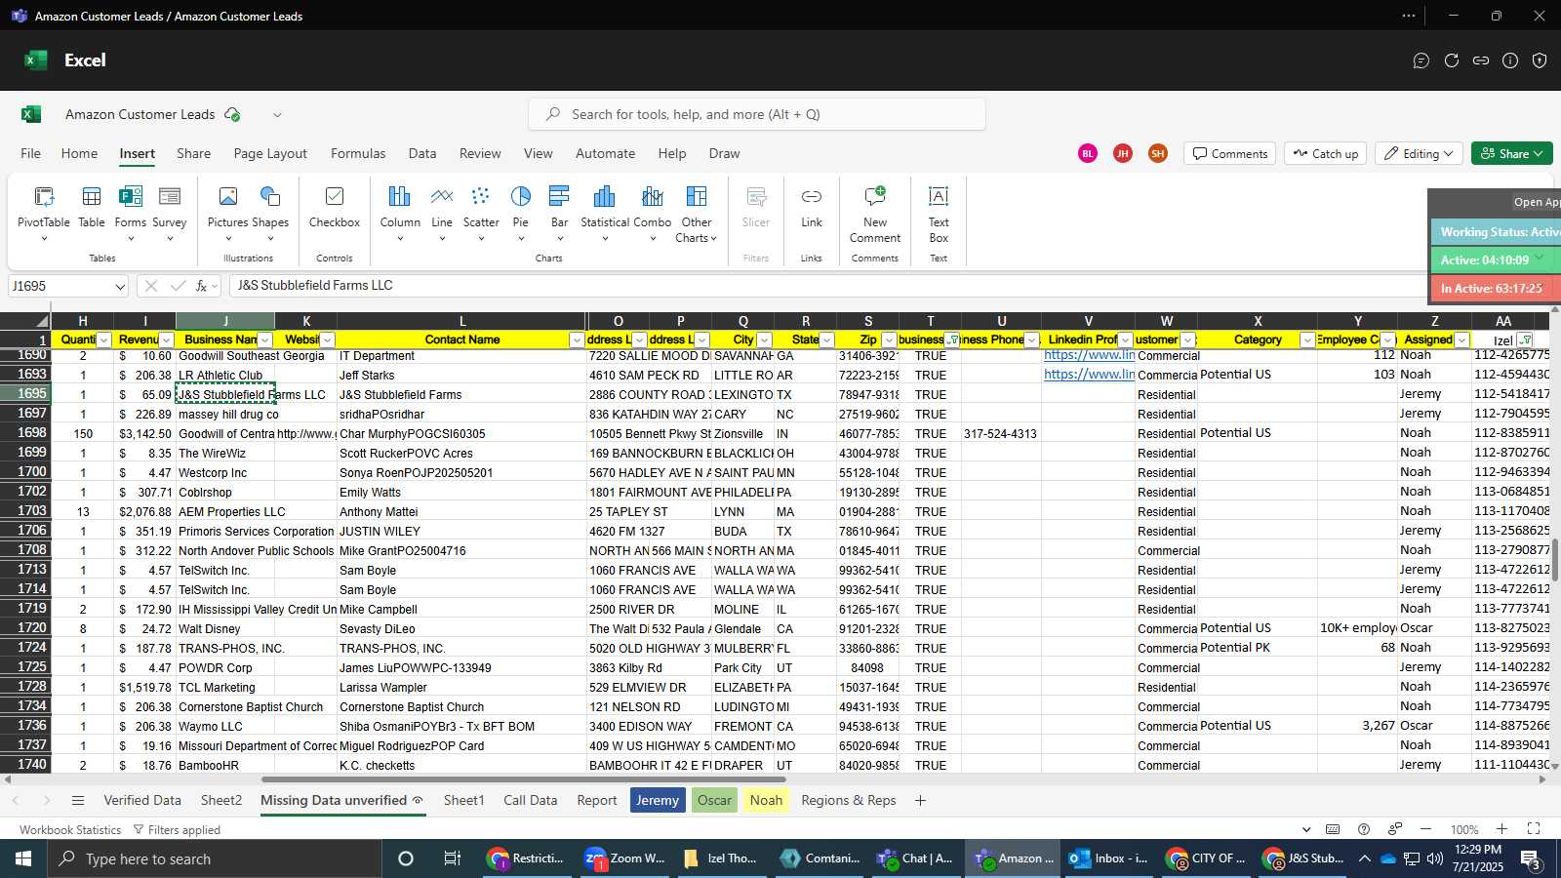Screen dimensions: 1561x878
Task: Click the select-all corner of the grid
Action: point(25,321)
